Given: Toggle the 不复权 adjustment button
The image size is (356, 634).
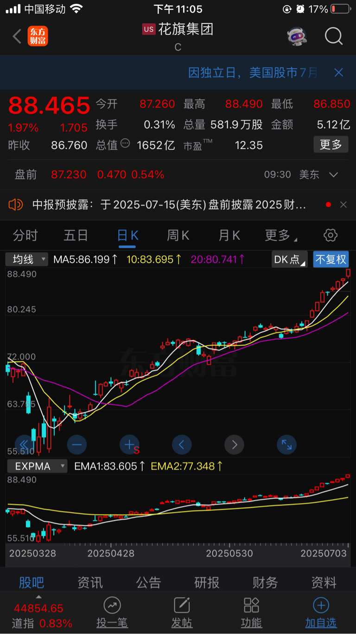Looking at the screenshot, I should (331, 259).
